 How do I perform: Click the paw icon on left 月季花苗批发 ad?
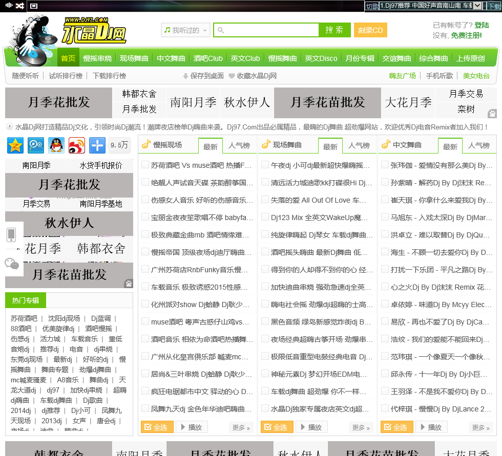click(129, 284)
